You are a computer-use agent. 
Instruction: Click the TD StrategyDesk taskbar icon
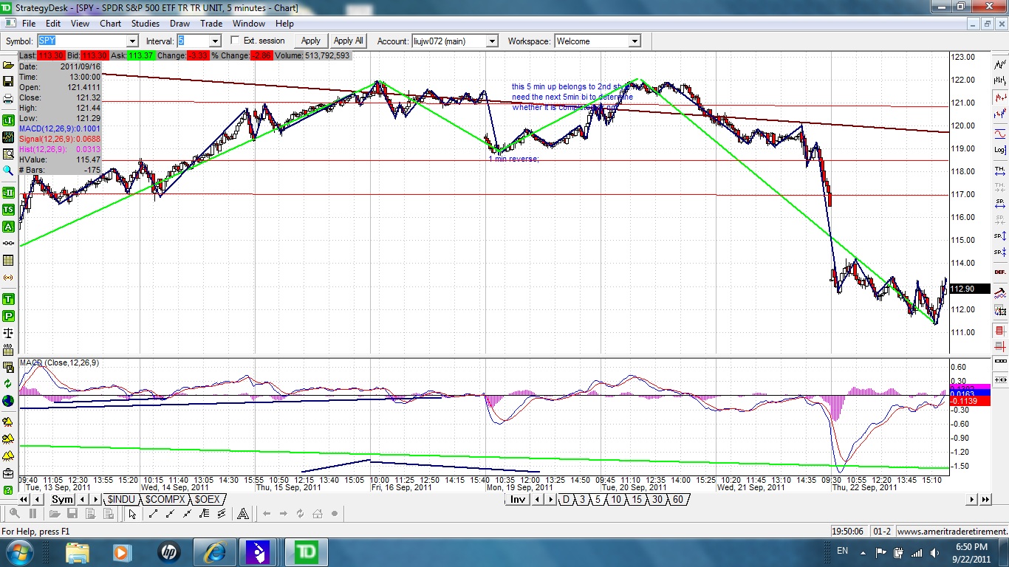[x=307, y=551]
